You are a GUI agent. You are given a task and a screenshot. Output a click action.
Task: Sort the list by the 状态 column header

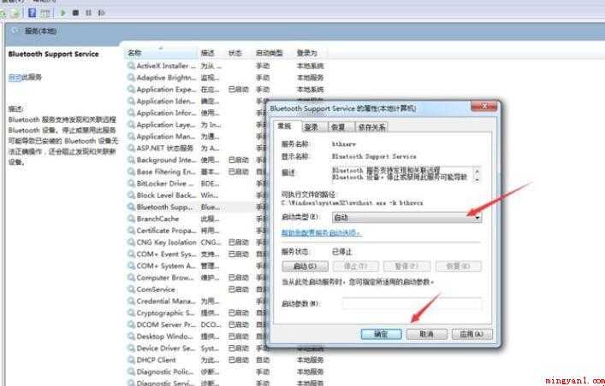pos(239,53)
